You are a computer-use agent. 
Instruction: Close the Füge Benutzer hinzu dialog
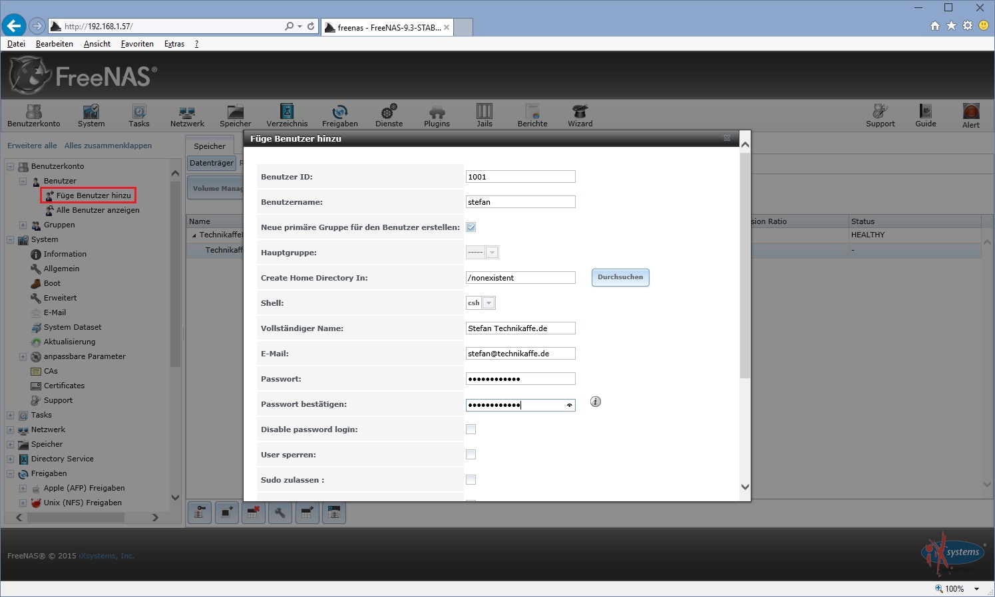[x=727, y=138]
